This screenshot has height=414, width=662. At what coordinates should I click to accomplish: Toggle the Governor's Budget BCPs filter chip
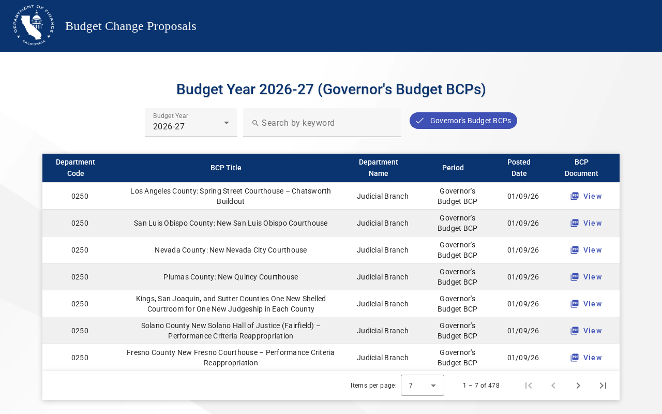tap(463, 121)
